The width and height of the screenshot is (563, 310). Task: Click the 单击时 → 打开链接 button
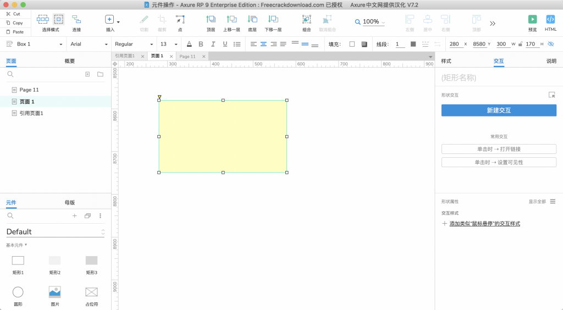point(499,149)
